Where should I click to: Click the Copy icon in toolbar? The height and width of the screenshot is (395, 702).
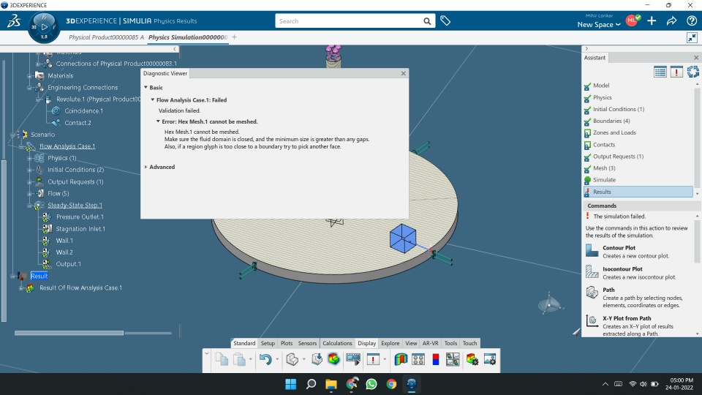[222, 359]
